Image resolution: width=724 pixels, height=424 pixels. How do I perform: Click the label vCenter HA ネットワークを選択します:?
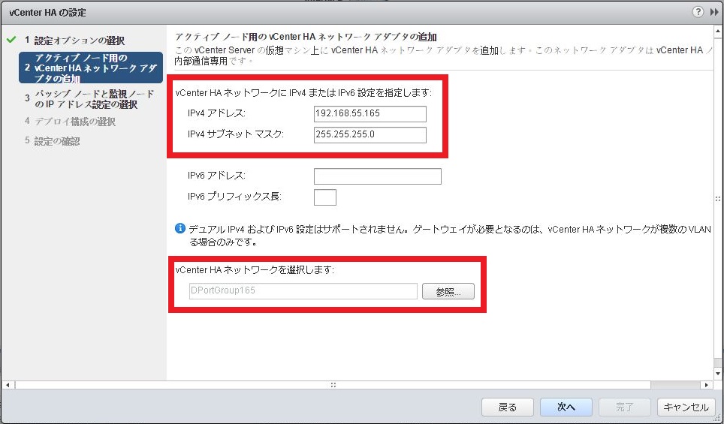pyautogui.click(x=255, y=270)
